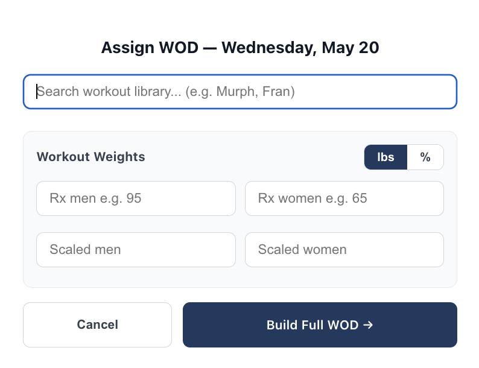
Task: Select the Scaled women input
Action: click(344, 250)
